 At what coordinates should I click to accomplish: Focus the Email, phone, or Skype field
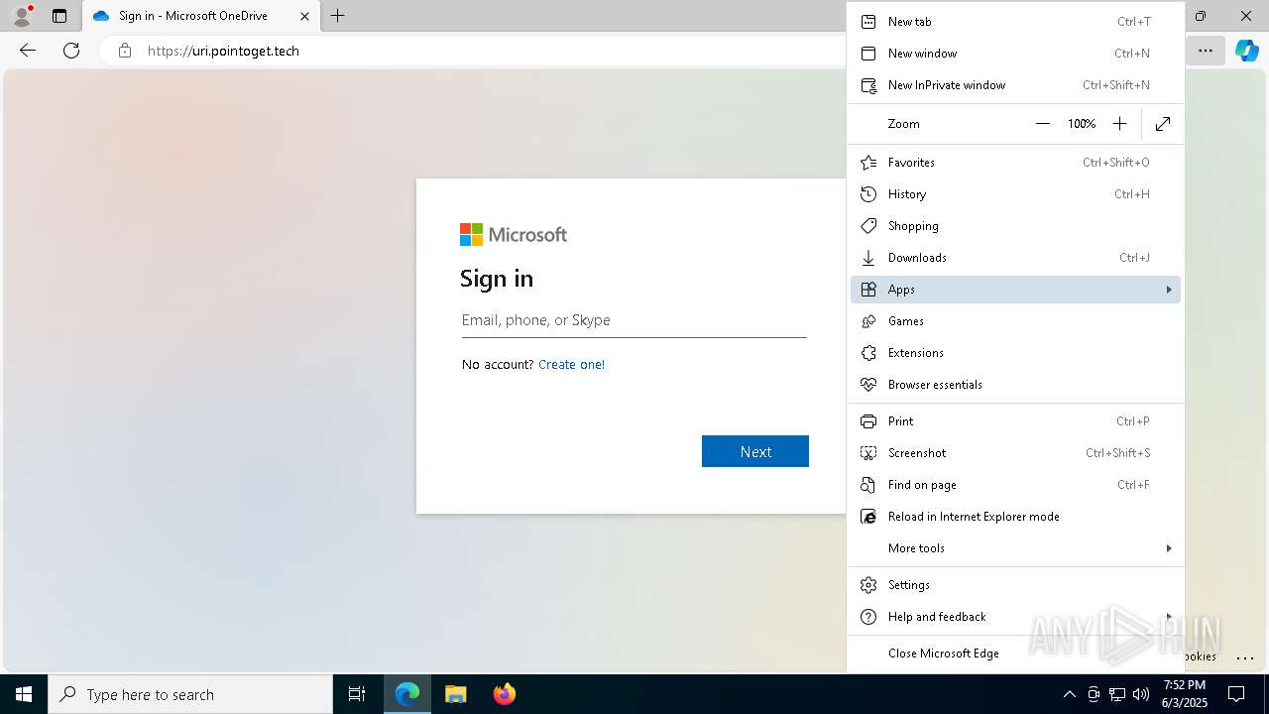point(634,320)
